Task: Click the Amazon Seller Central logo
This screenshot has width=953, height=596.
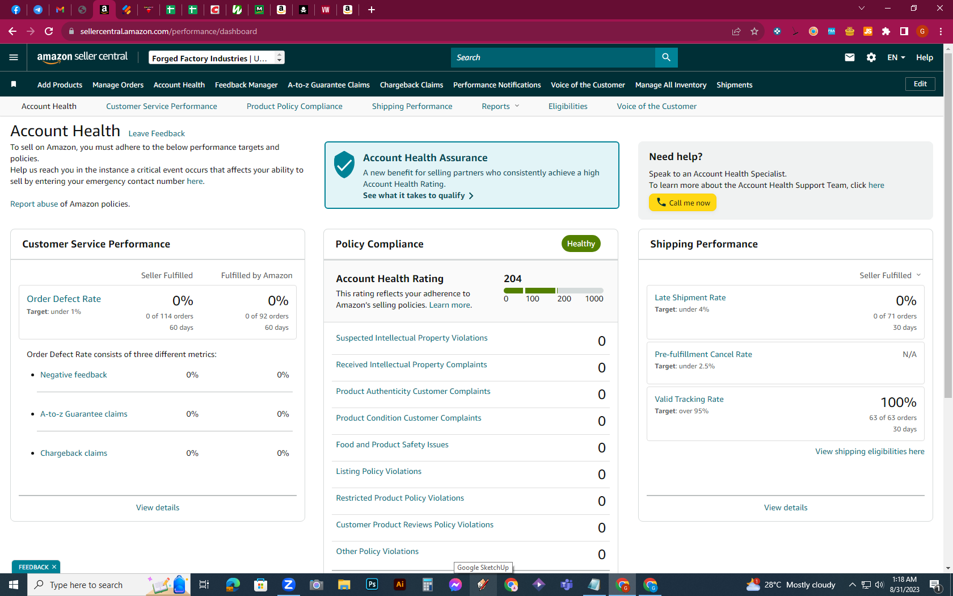Action: click(82, 57)
